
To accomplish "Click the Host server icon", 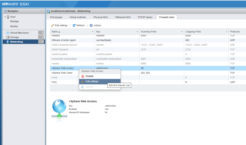I will 8,17.
